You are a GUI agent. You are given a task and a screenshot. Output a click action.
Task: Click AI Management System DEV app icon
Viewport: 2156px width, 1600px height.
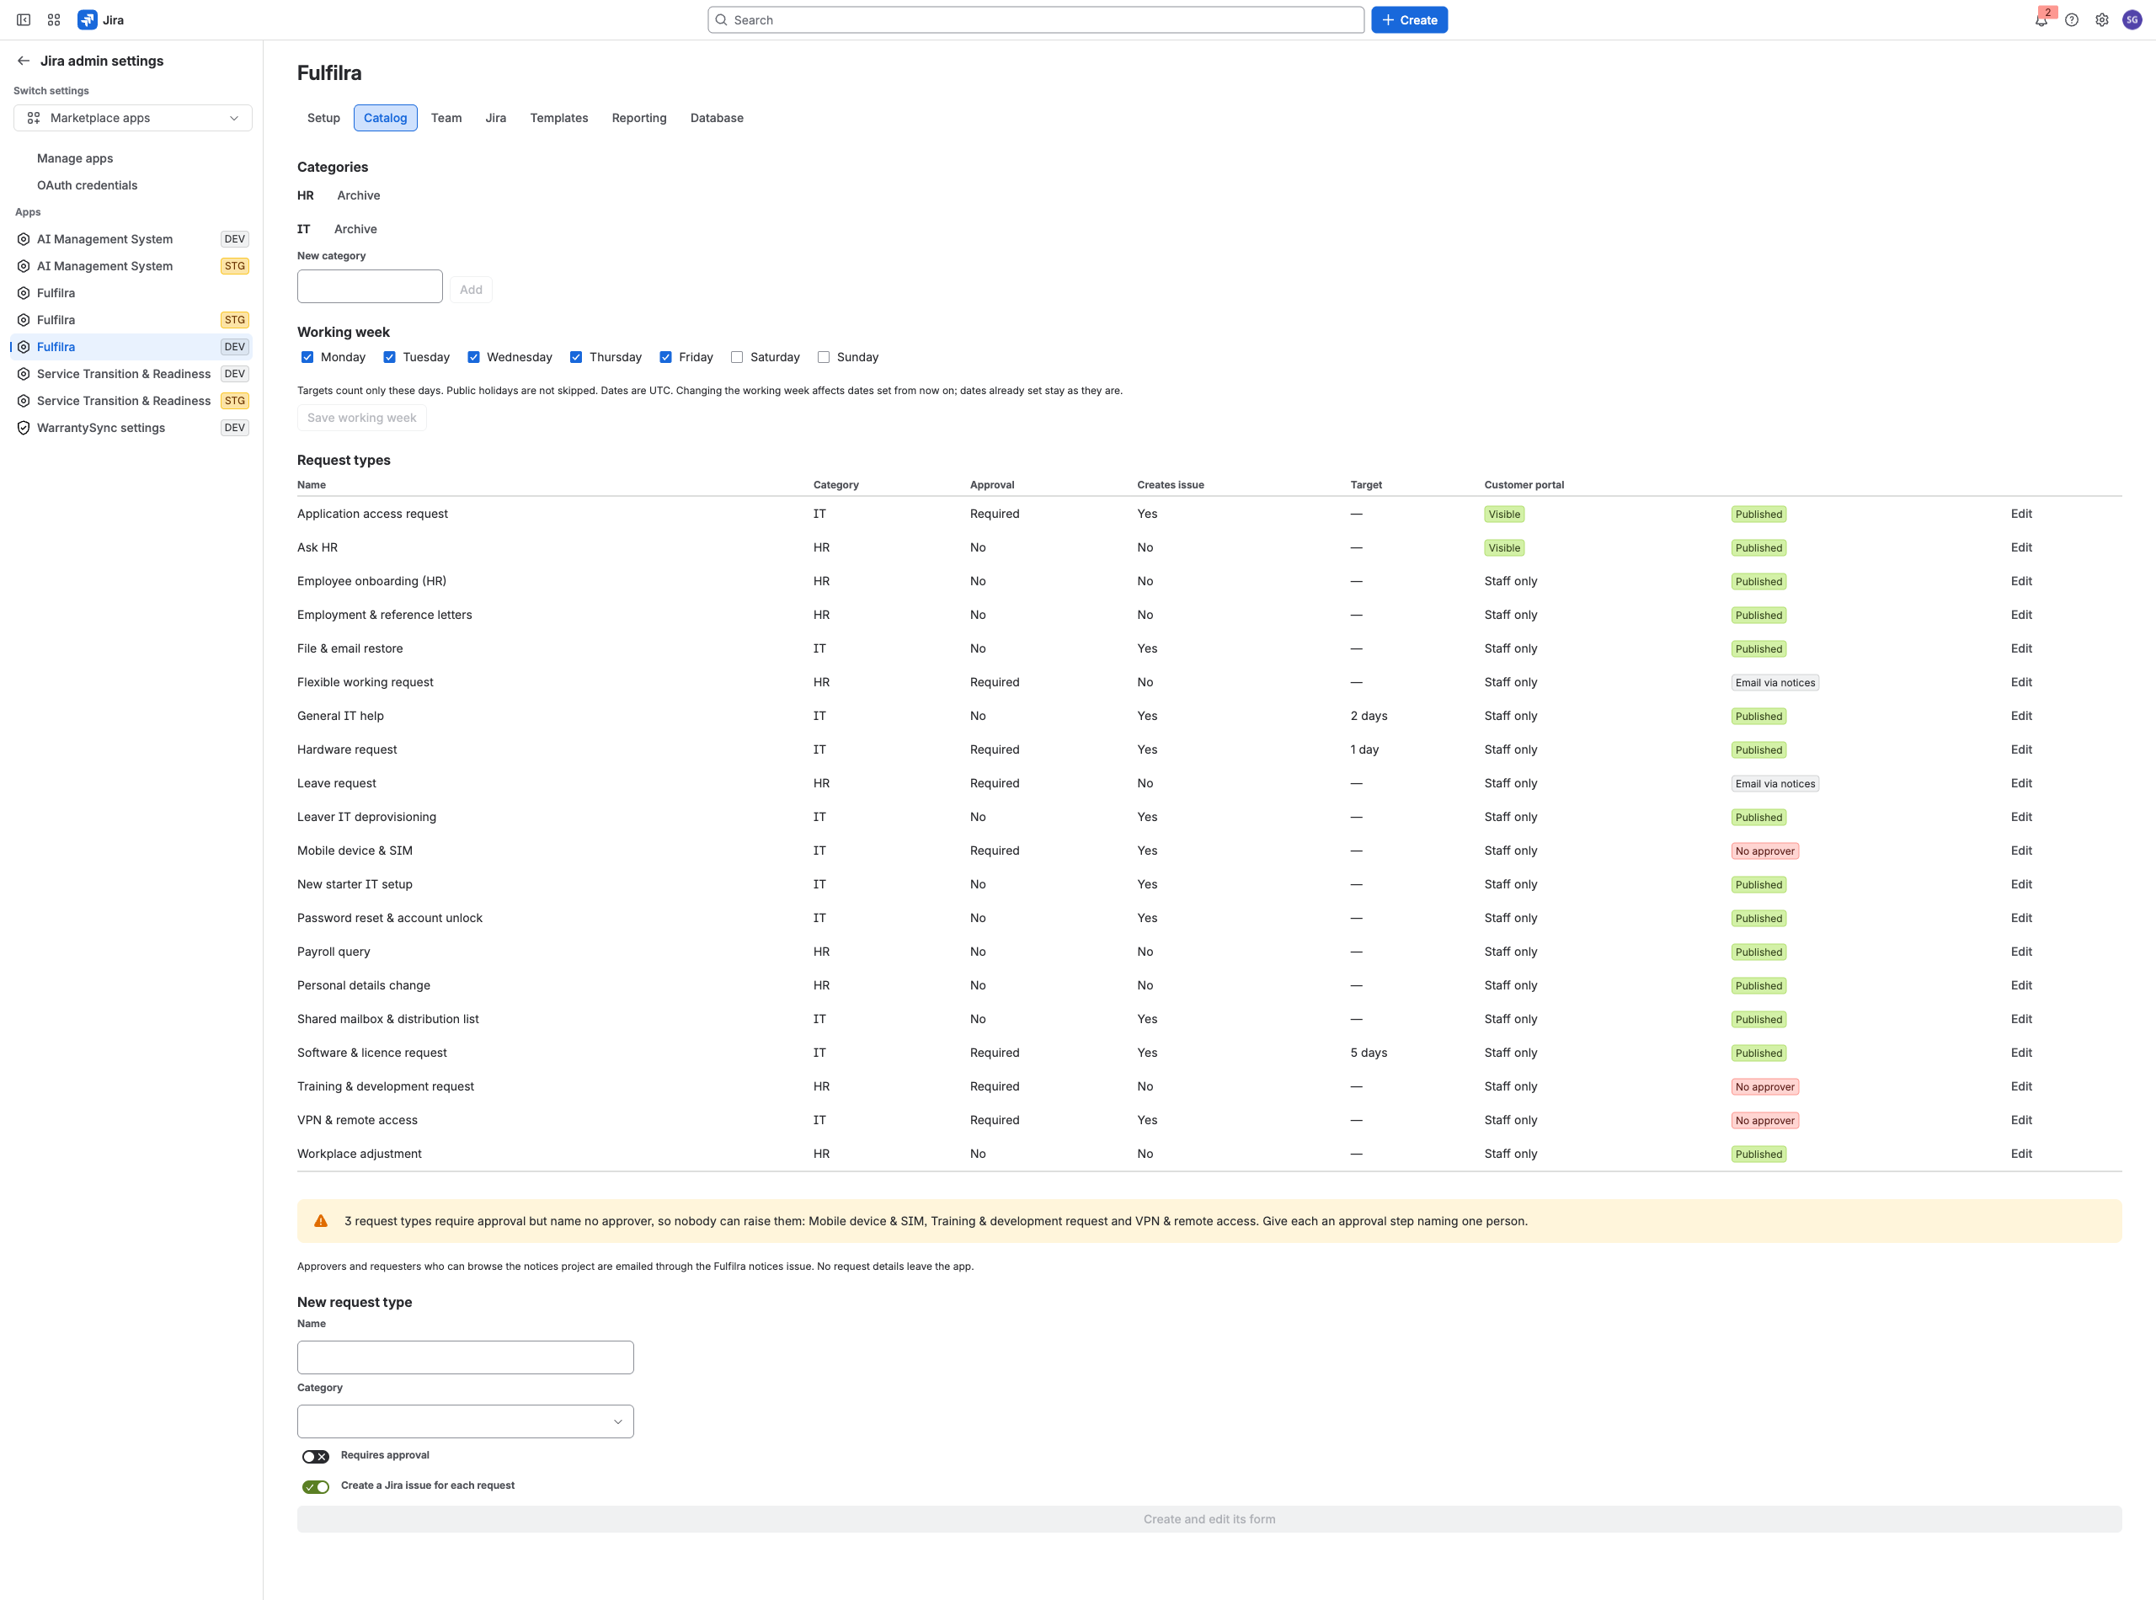click(24, 239)
